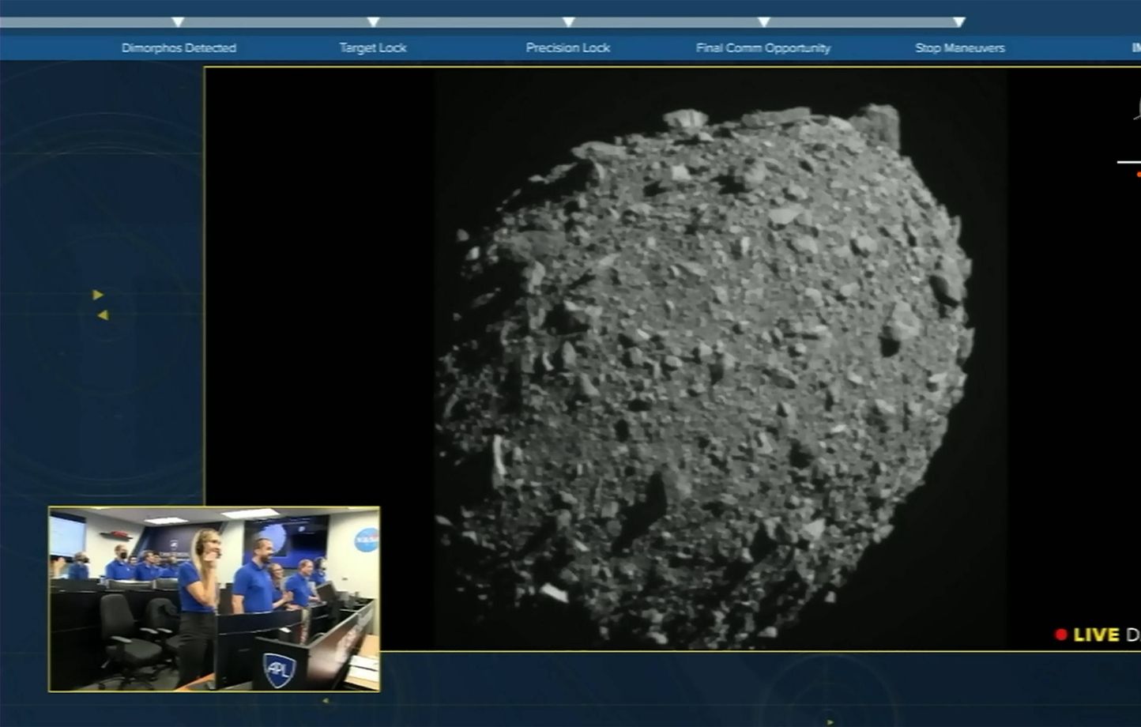Viewport: 1141px width, 727px height.
Task: Click the Target Lock milestone label
Action: (373, 48)
